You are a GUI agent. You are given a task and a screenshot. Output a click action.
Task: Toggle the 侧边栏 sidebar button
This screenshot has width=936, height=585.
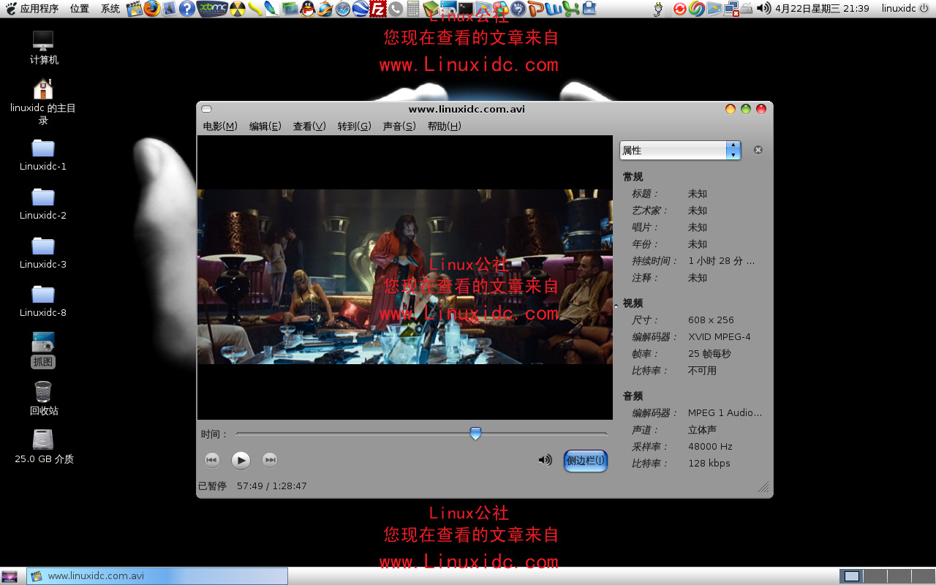[585, 460]
